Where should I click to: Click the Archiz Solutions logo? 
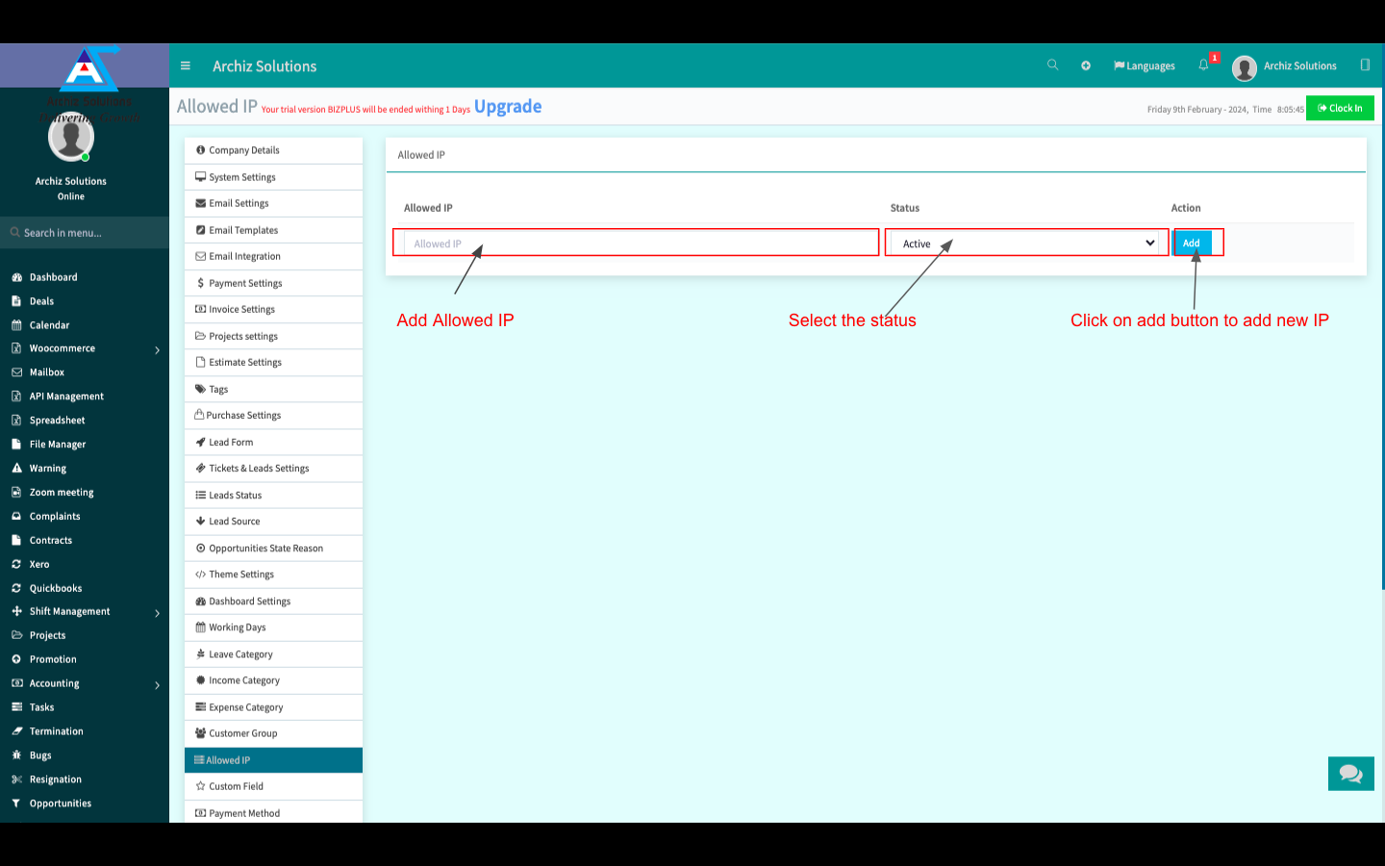[88, 68]
